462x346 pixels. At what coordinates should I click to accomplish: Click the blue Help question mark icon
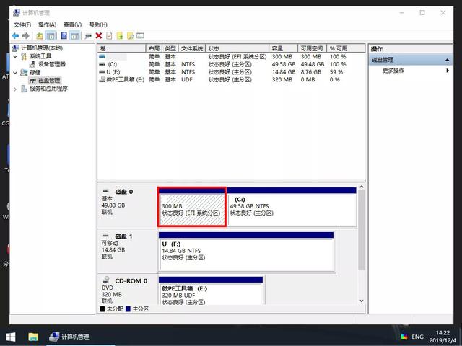(x=64, y=36)
